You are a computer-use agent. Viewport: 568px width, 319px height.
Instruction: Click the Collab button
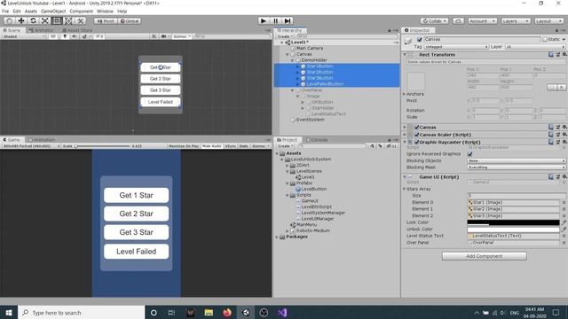435,21
